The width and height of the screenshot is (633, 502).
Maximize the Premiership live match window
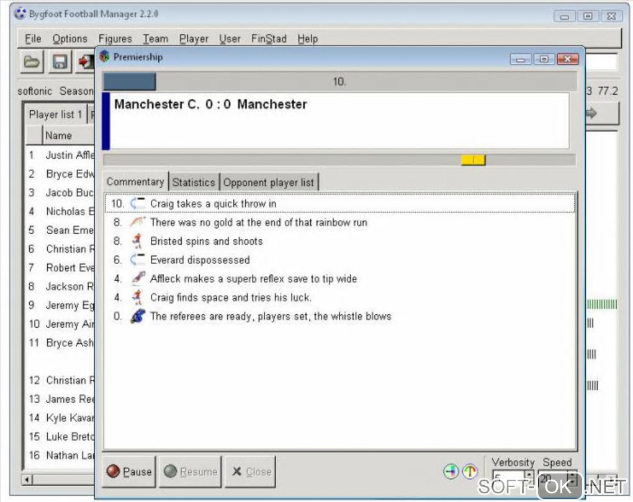(x=544, y=59)
